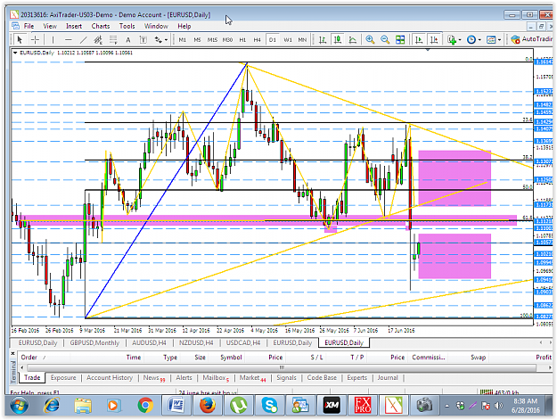Viewport: 557px width, 420px height.
Task: Open the Signals terminal tab
Action: click(286, 378)
